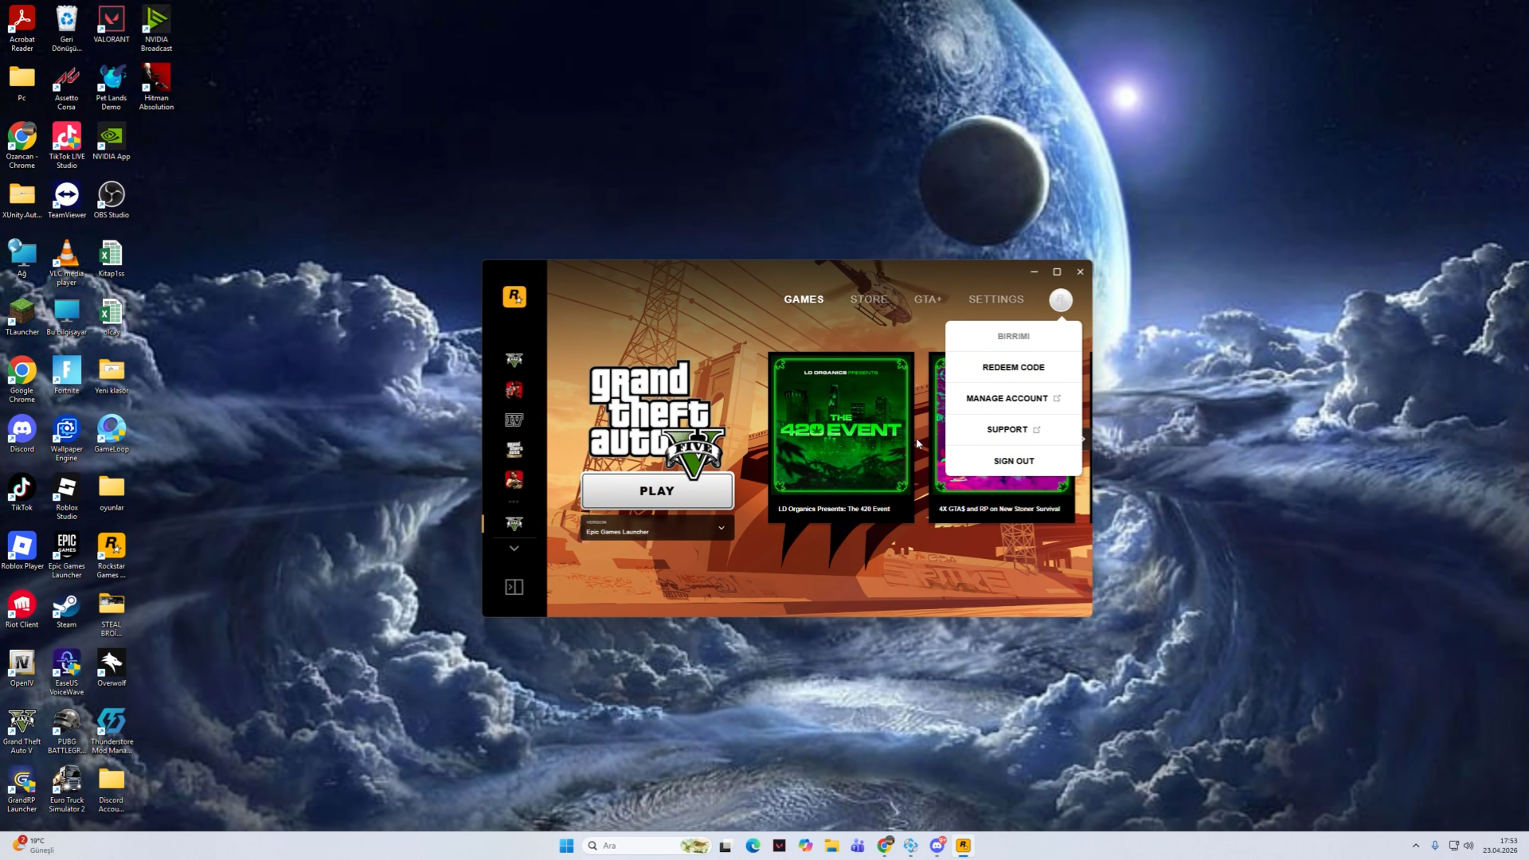The image size is (1529, 860).
Task: Select the OpenIV desktop icon
Action: [x=22, y=667]
